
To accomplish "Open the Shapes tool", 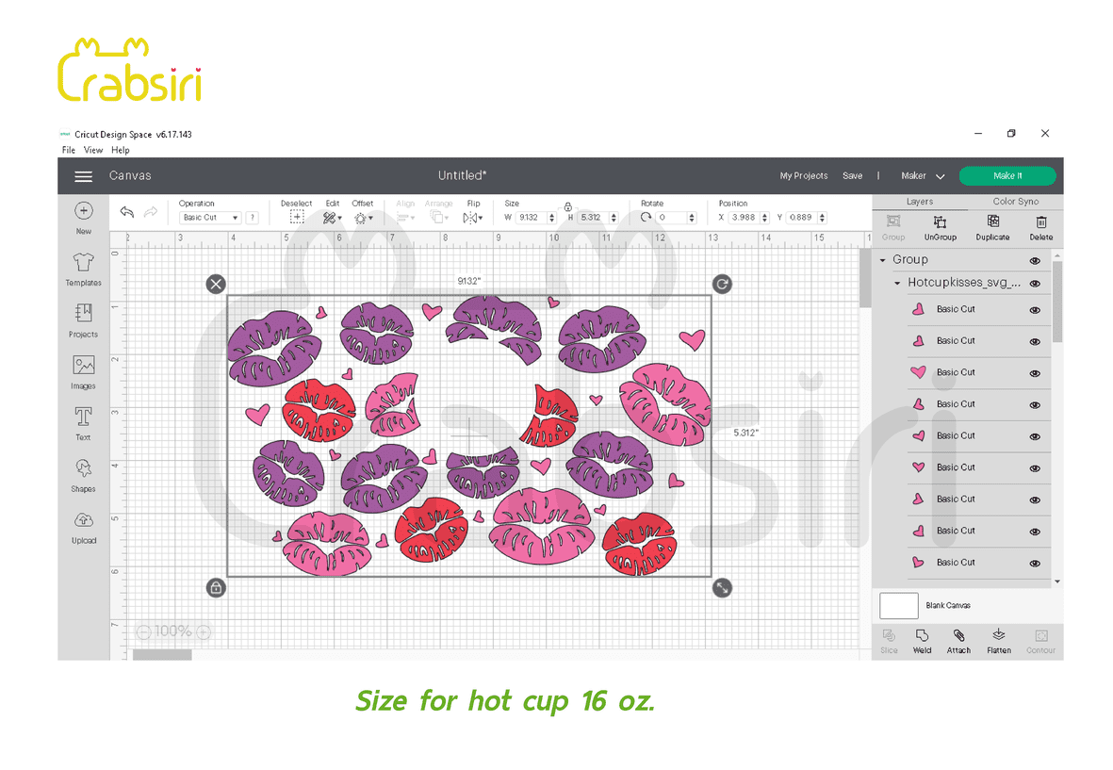I will tap(83, 476).
